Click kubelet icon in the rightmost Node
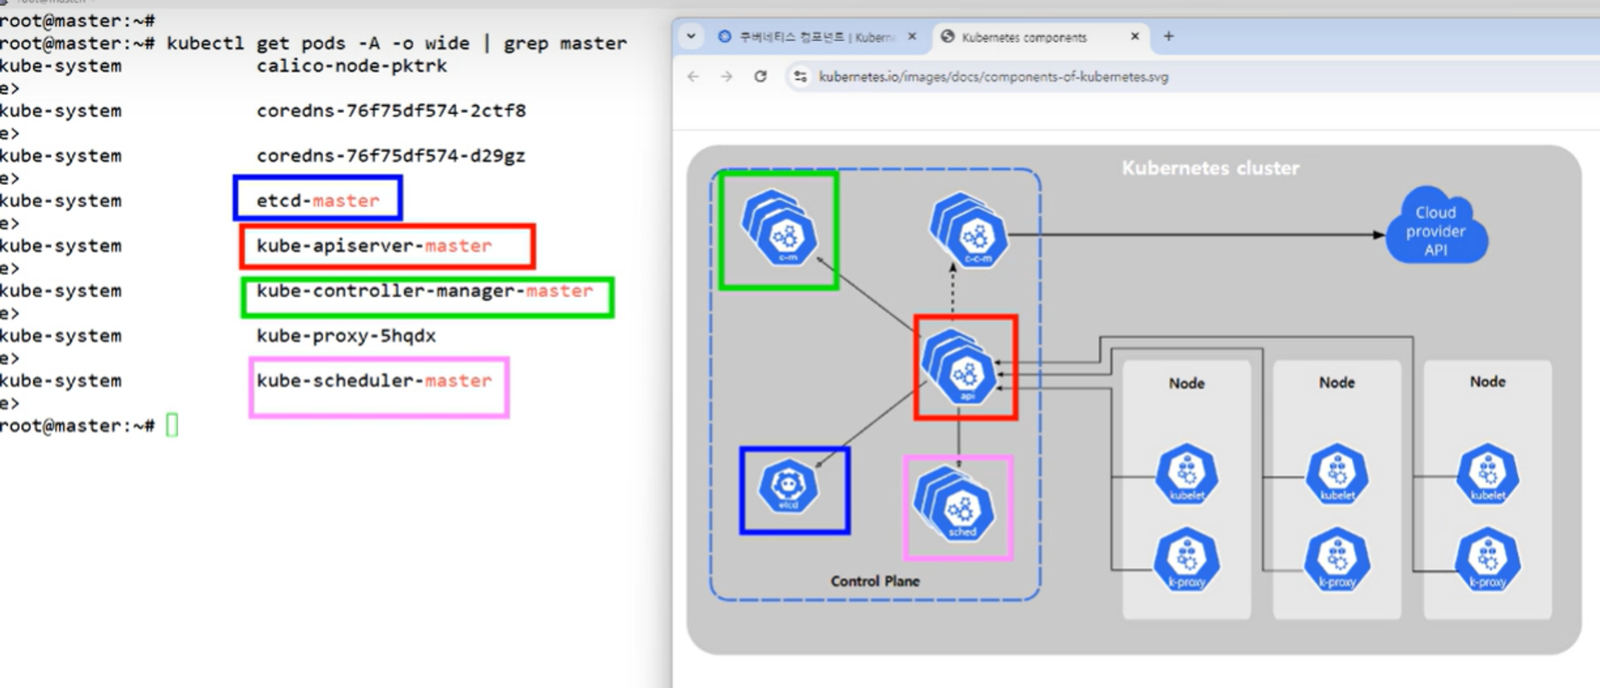1600x688 pixels. (1488, 475)
